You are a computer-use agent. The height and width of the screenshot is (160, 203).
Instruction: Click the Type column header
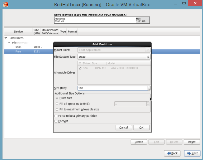tap(63, 32)
